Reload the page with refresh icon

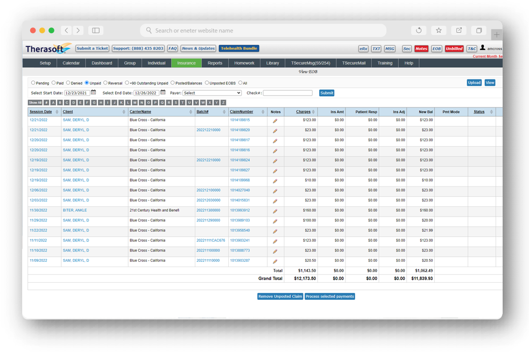click(419, 30)
